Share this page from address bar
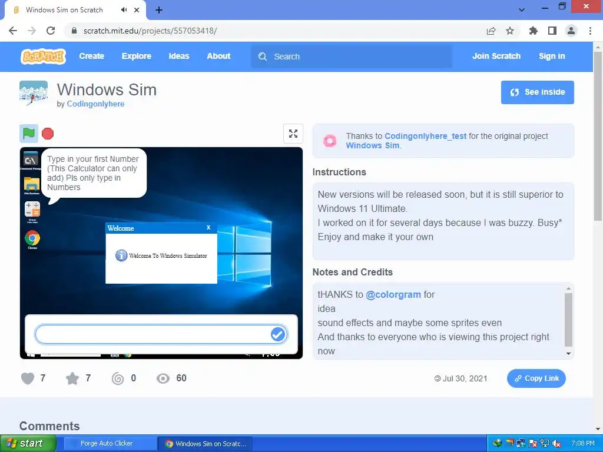This screenshot has width=603, height=452. click(x=491, y=31)
